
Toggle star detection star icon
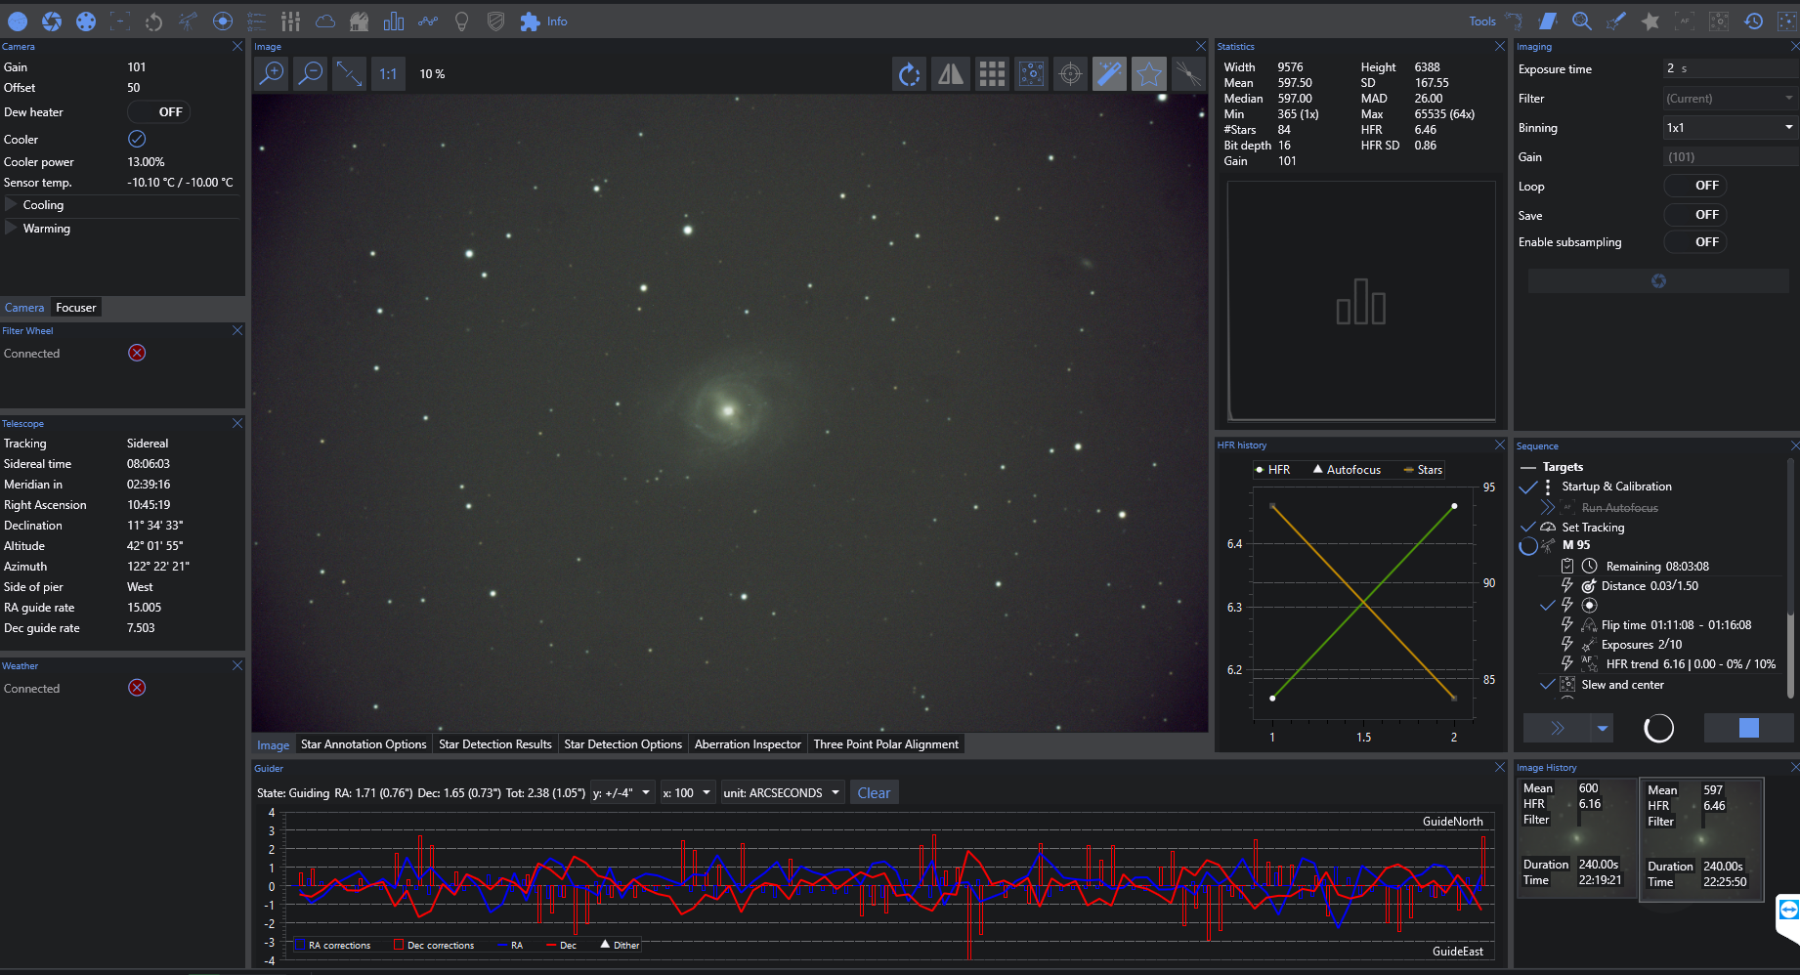tap(1149, 73)
